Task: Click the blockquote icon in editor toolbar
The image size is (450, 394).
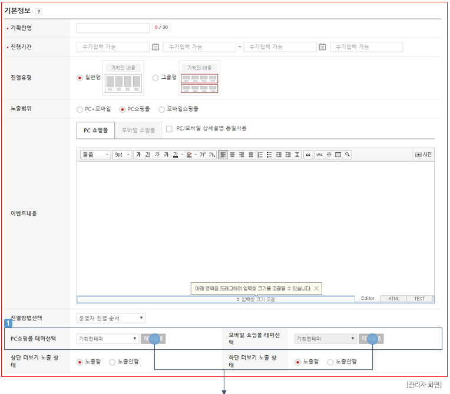Action: click(307, 155)
